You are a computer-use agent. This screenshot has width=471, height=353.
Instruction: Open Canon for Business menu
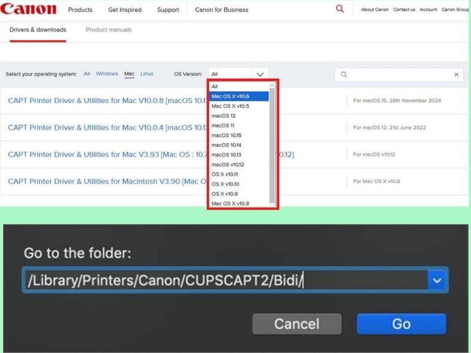222,9
